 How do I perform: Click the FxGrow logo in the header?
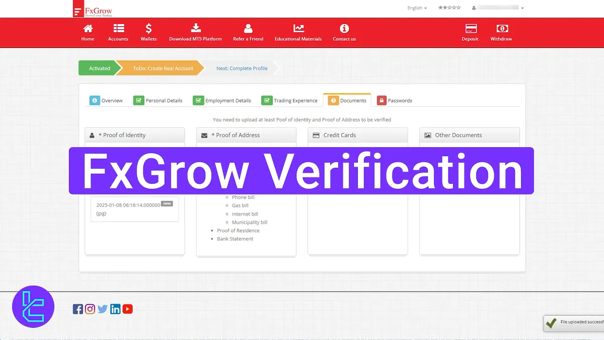point(94,9)
